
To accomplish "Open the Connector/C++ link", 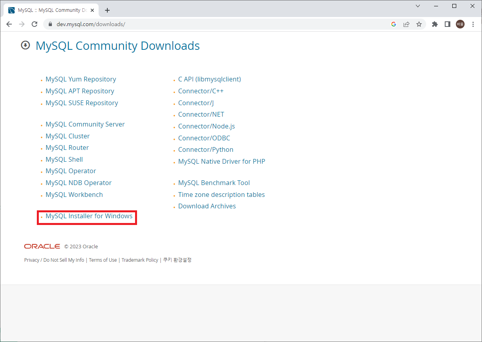I will point(201,91).
